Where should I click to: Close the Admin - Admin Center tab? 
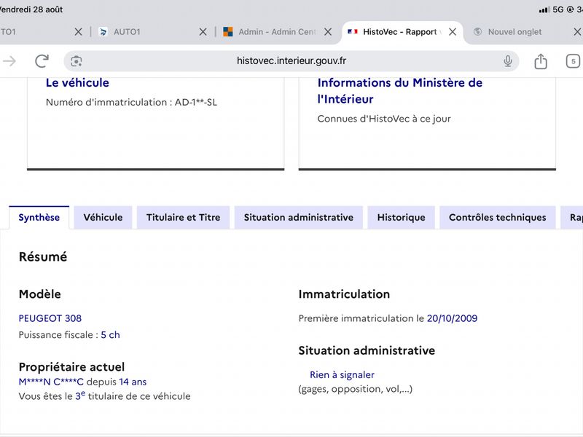[327, 32]
